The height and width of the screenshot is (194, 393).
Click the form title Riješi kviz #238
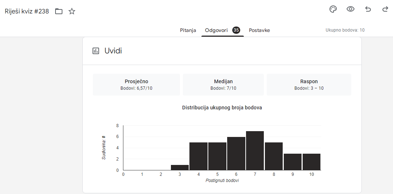pyautogui.click(x=27, y=11)
